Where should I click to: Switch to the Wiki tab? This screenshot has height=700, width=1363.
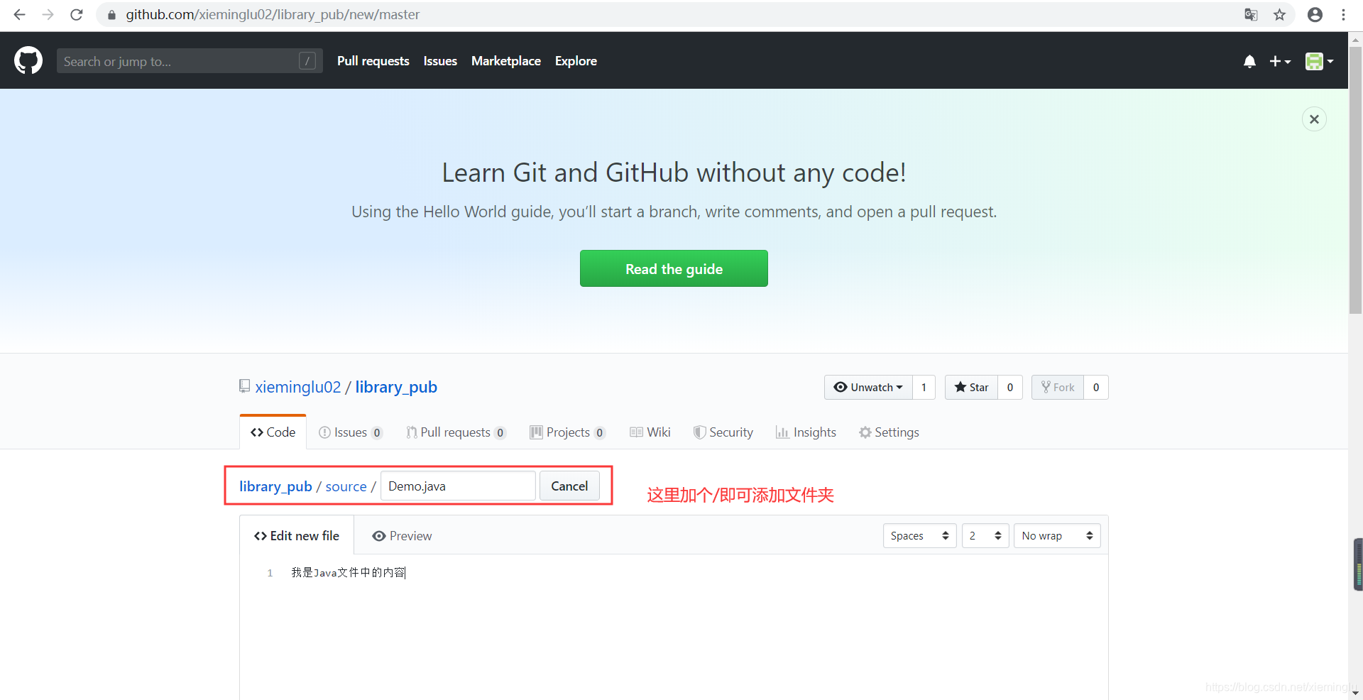click(650, 432)
